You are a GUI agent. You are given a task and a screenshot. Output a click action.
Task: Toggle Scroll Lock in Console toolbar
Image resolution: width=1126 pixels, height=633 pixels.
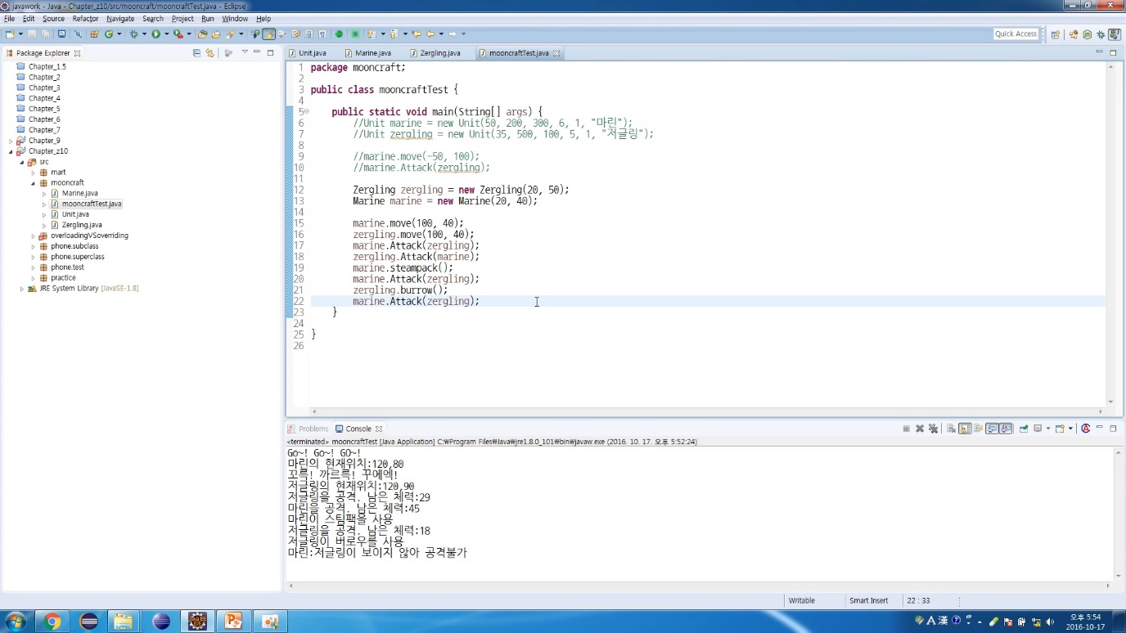(x=965, y=429)
